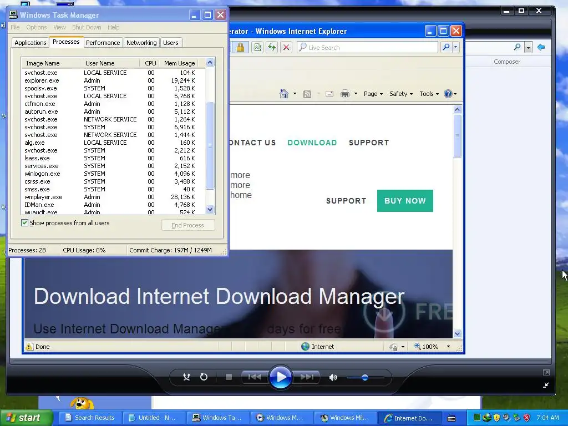Turn shuffle on in Media Player
This screenshot has width=568, height=426.
pos(186,377)
